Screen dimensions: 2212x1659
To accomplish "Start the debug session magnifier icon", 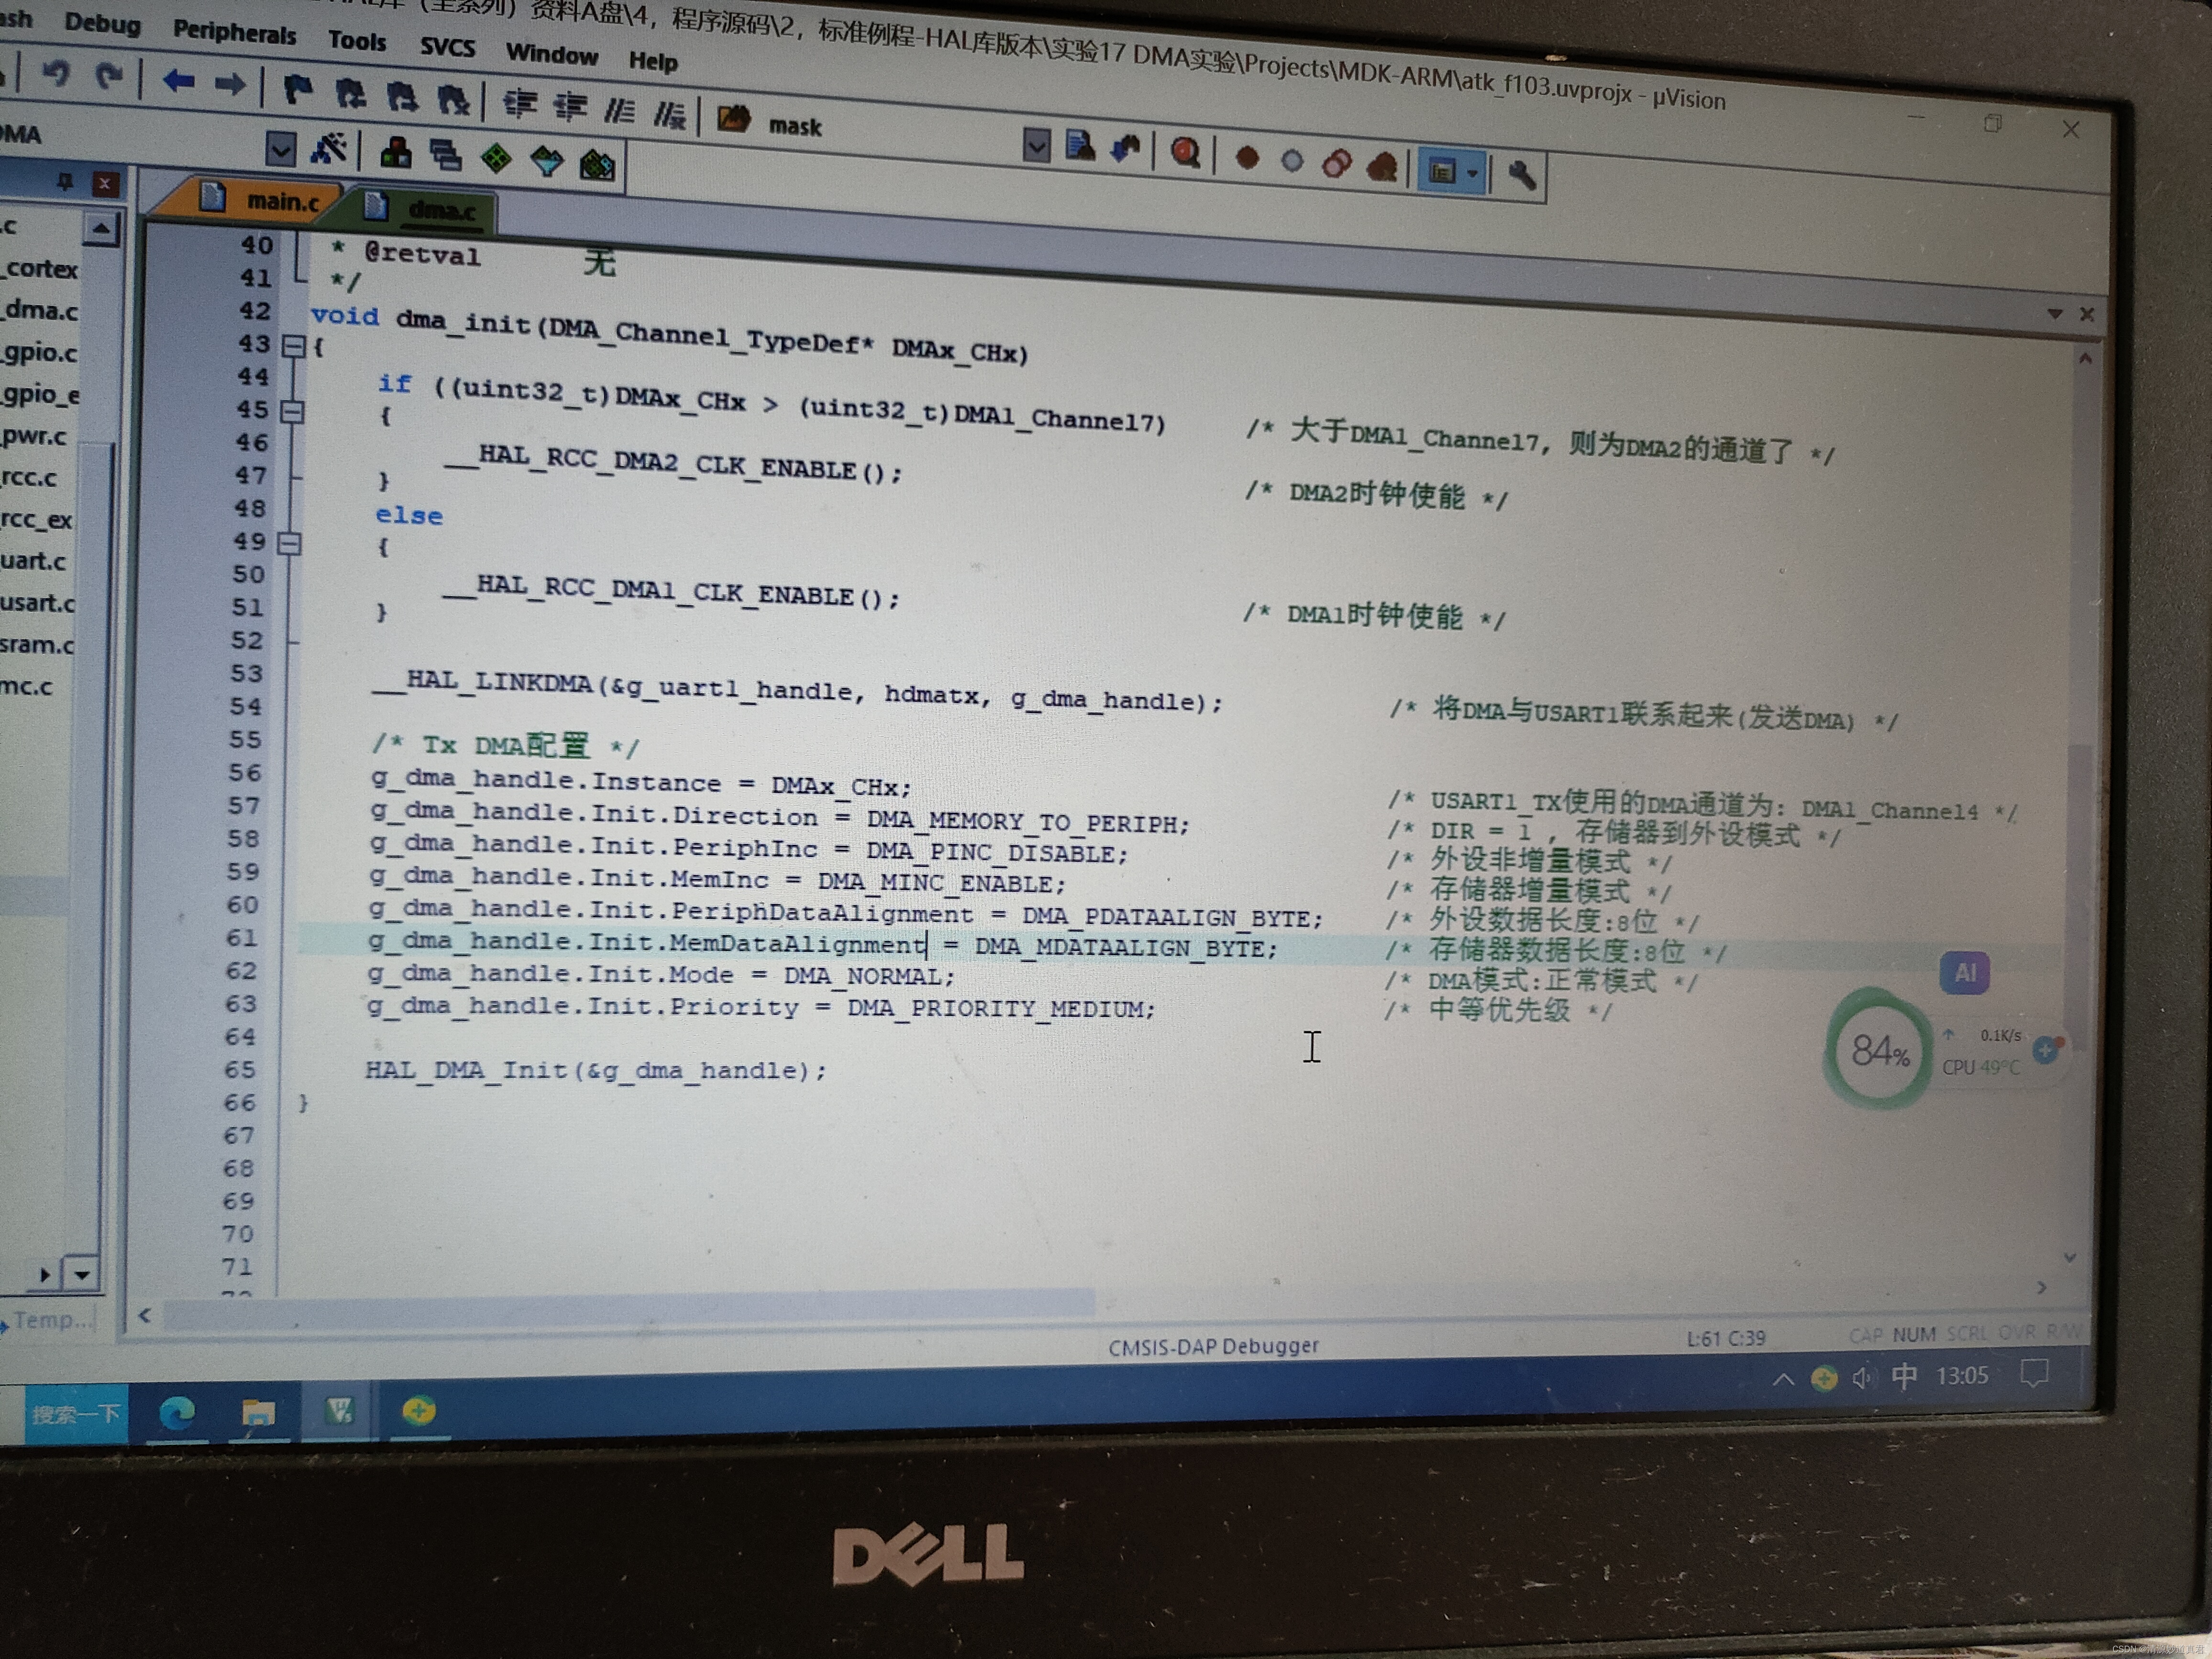I will 1186,153.
